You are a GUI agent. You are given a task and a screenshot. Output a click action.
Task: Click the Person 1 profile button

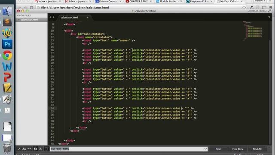(x=260, y=1)
